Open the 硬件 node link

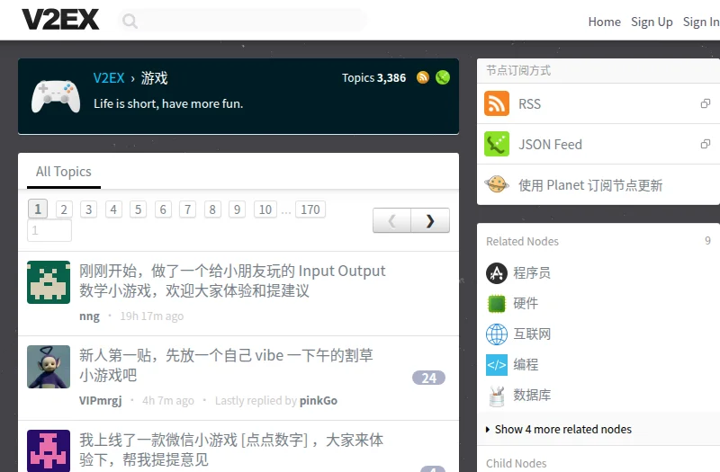526,303
